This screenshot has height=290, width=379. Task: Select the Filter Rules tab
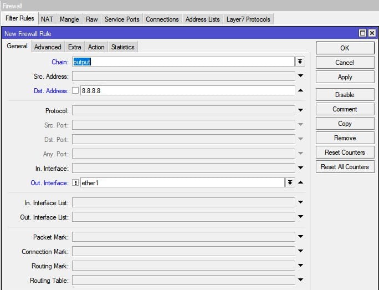click(x=20, y=18)
